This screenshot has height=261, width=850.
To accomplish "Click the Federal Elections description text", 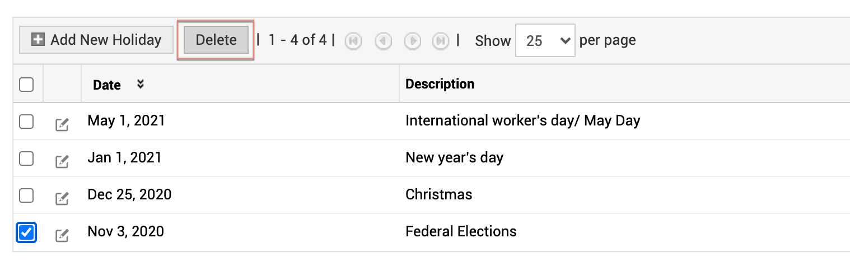I will click(x=461, y=231).
